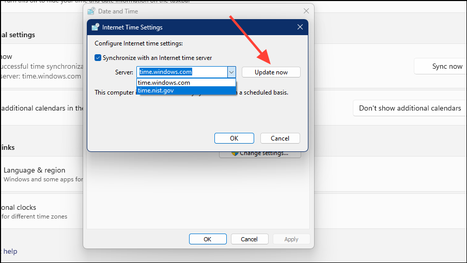Click the Server text field
Viewport: 467px width, 263px height.
182,72
